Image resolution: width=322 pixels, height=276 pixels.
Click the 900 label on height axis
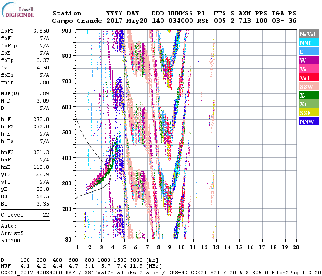click(x=67, y=30)
